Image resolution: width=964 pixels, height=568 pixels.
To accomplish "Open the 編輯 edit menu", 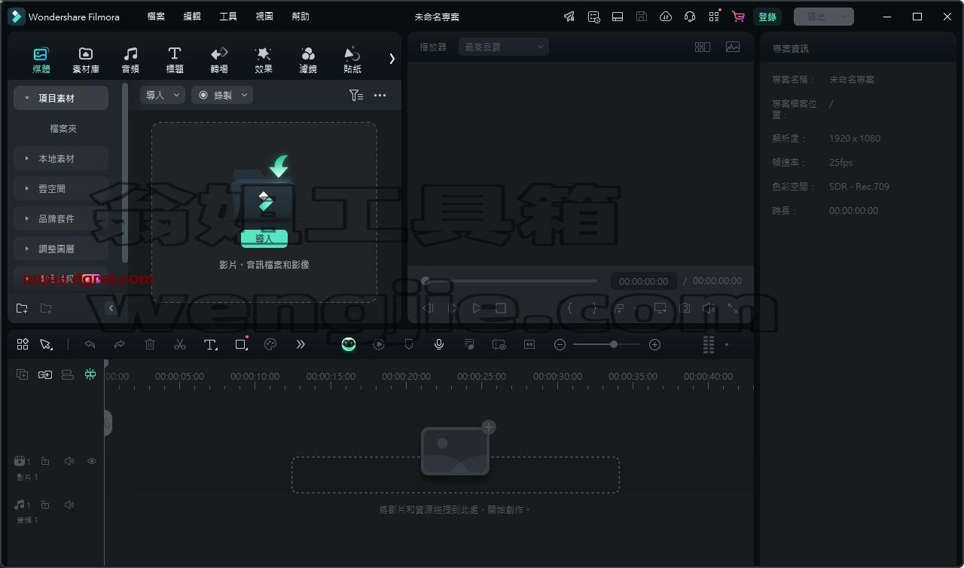I will point(192,17).
